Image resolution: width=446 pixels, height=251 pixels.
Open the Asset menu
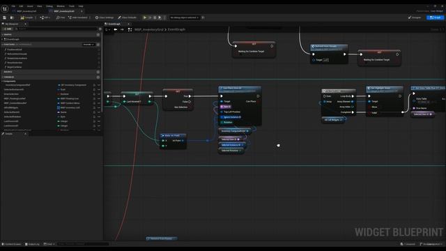(x=30, y=6)
